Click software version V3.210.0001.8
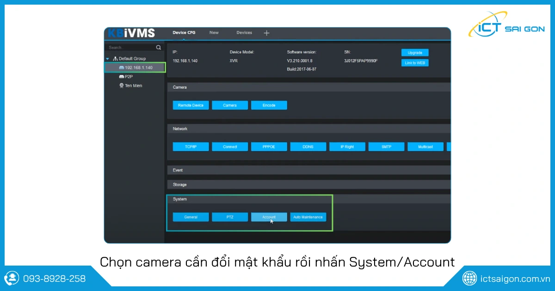555x291 pixels. click(300, 61)
